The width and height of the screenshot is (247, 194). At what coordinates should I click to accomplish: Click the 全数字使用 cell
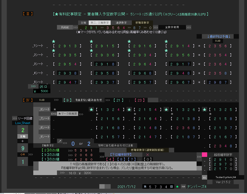pos(172,27)
